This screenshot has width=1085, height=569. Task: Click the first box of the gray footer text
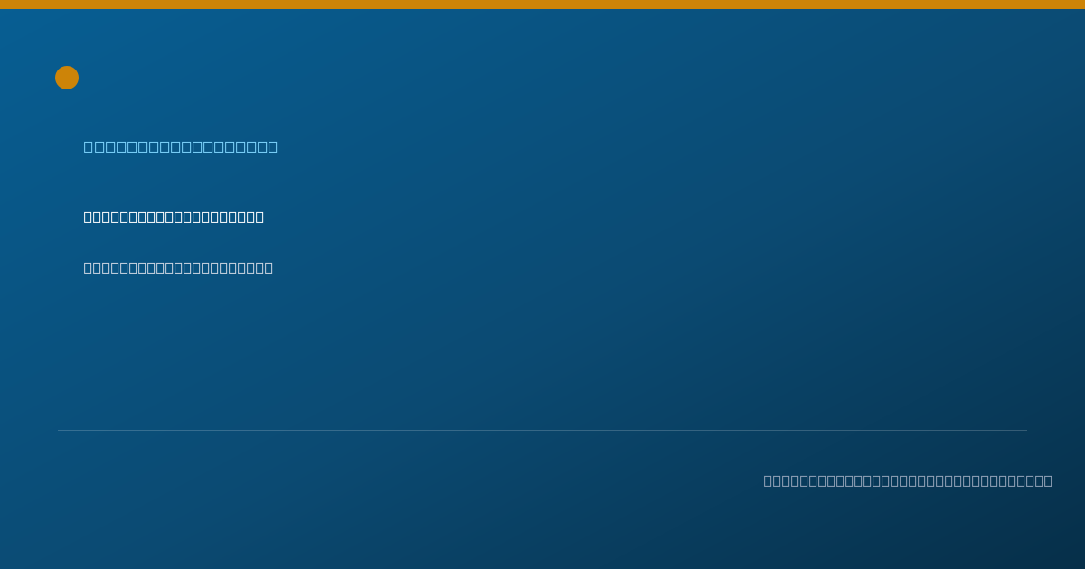tap(769, 480)
